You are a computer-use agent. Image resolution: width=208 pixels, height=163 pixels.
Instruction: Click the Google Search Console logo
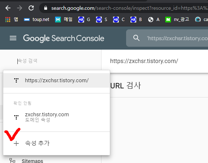tap(63, 38)
